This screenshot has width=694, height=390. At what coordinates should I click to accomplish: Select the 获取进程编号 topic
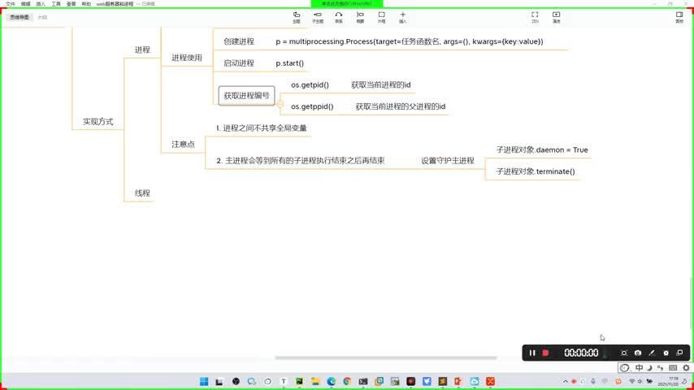(246, 96)
